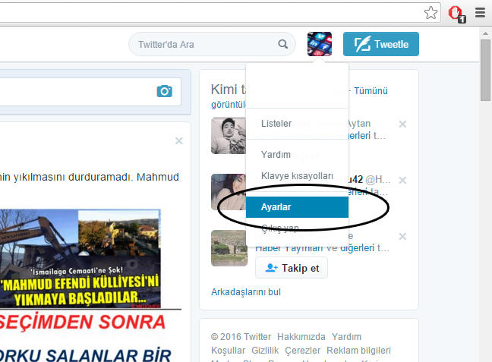Viewport: 492px width, 362px height.
Task: Click the Tümünü link in Kimi takip etmeli
Action: coord(371,91)
